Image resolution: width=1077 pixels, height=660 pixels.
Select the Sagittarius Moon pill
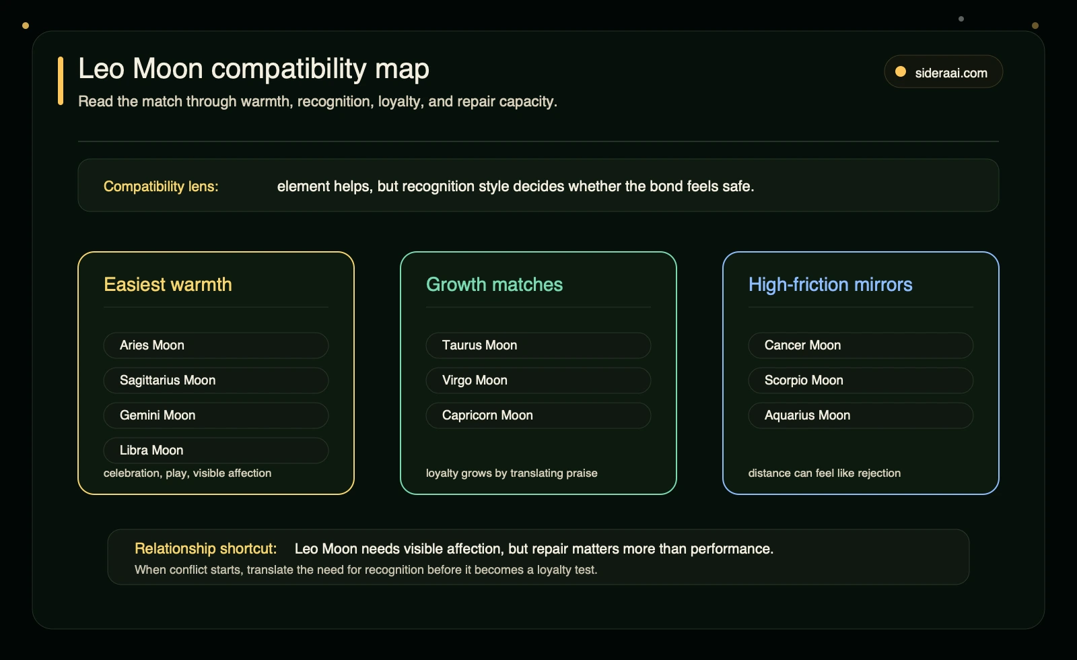216,381
